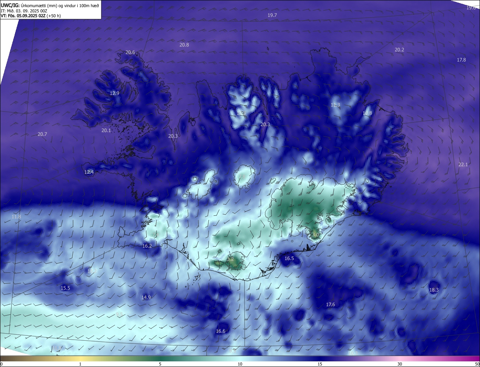
Task: Click the map value 11.8
Action: 16,217
